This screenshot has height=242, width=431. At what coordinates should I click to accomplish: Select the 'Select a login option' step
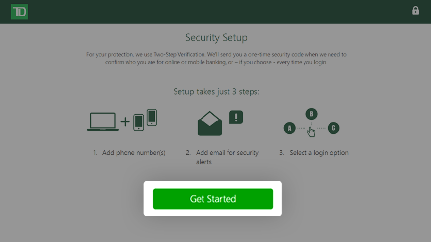tap(319, 153)
